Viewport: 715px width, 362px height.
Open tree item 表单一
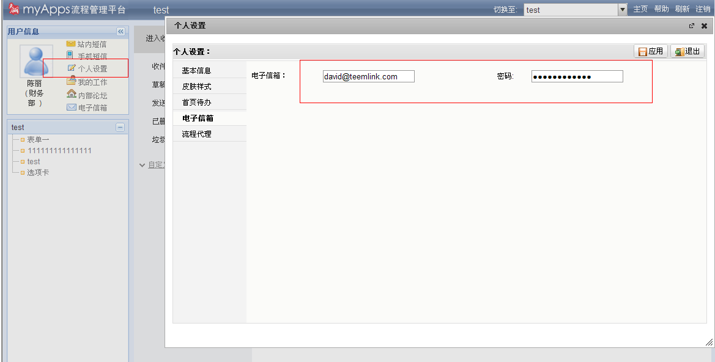click(x=38, y=139)
